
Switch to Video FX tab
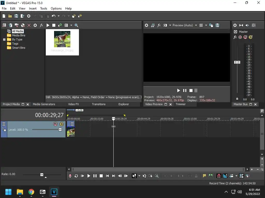(x=73, y=104)
